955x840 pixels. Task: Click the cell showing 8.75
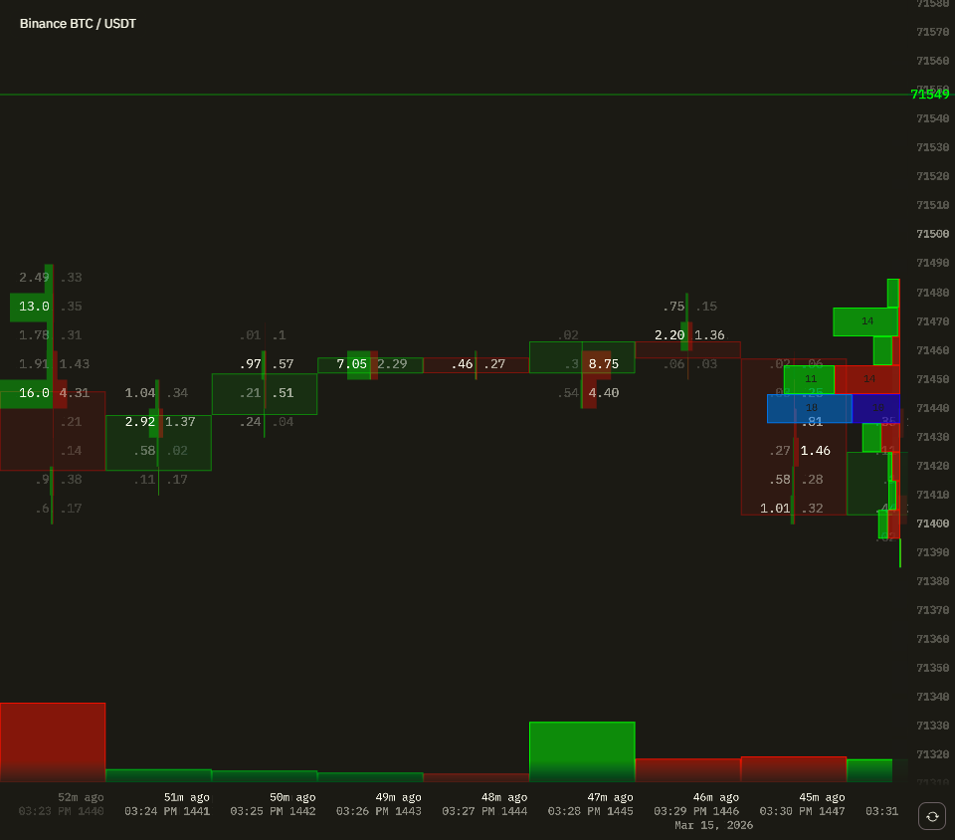click(605, 364)
